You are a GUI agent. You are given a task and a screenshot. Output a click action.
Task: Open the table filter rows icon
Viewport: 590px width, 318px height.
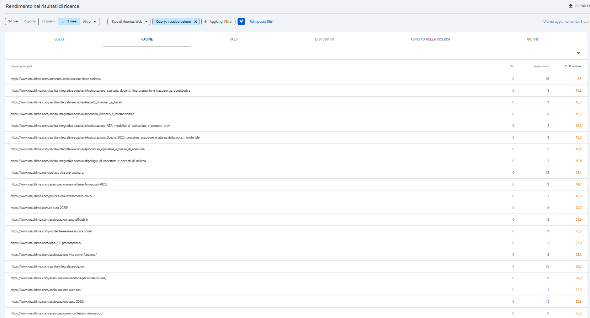pos(578,52)
